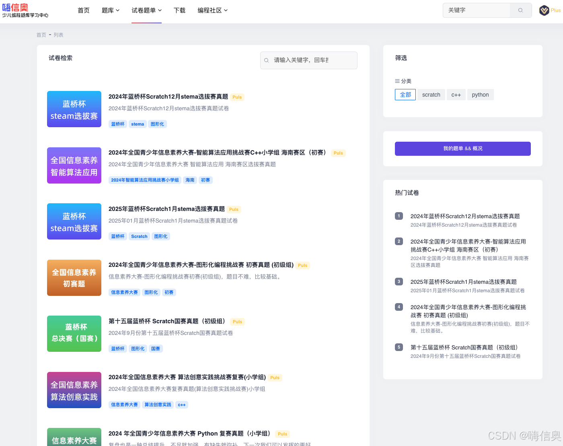The width and height of the screenshot is (563, 446).
Task: Open hot paper 2024年蓝桥杯Scratch12月stema选拔赛真题
Action: 465,216
